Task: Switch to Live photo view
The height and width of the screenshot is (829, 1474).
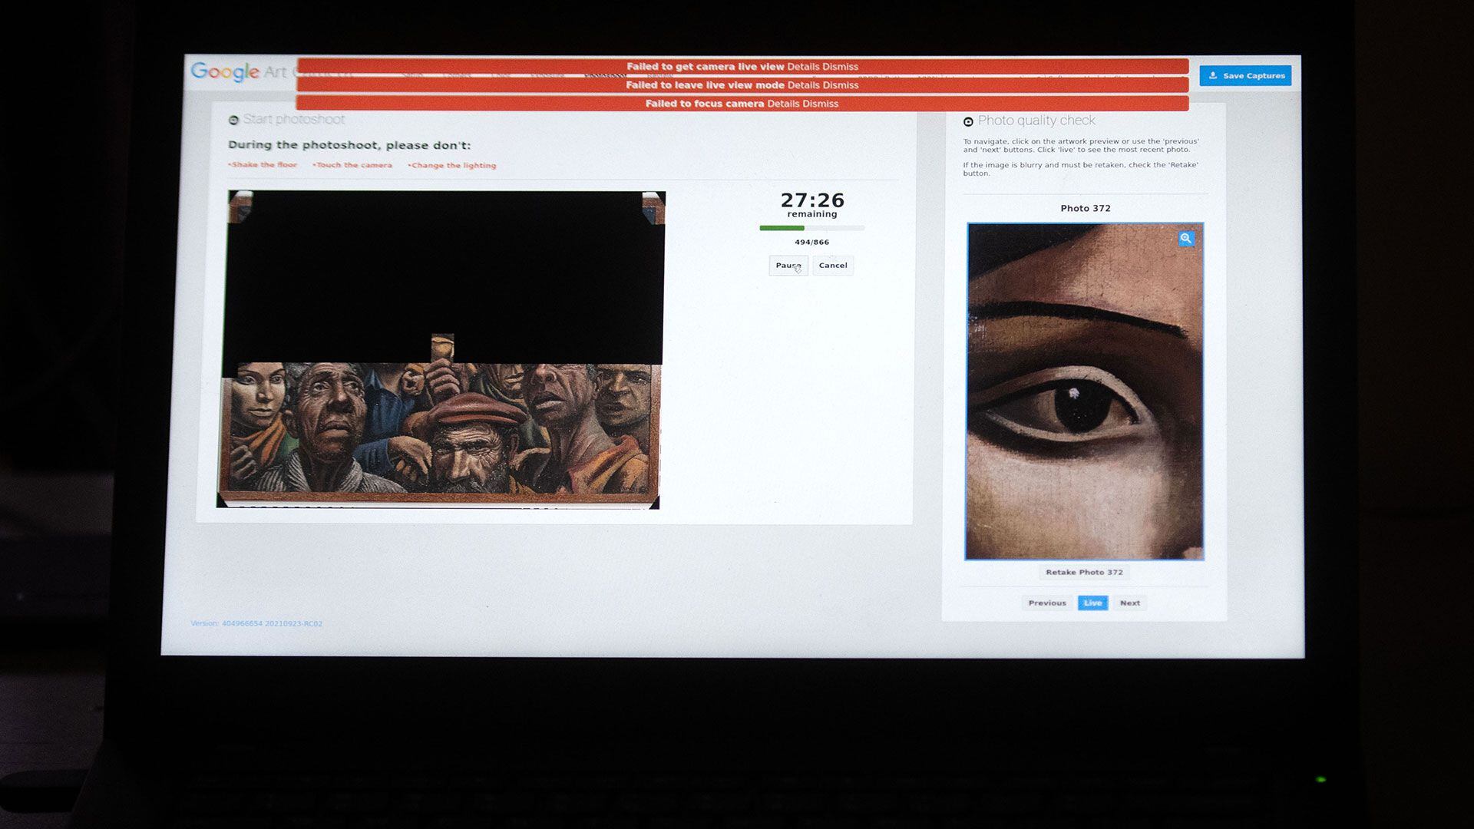Action: pyautogui.click(x=1092, y=603)
